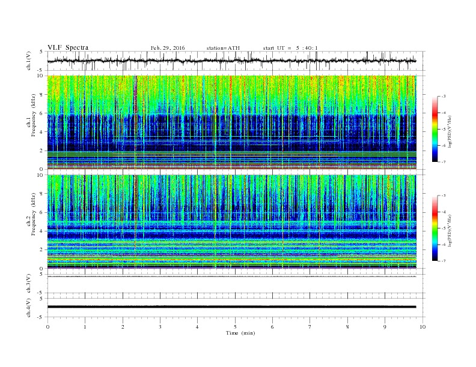Click the "ch.4(V)" axis label

click(29, 308)
